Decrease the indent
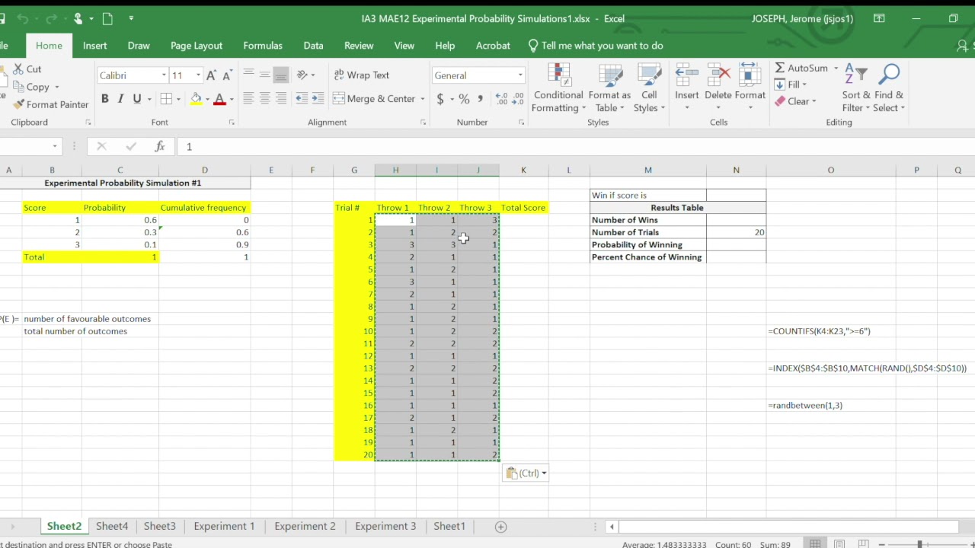975x548 pixels. (302, 99)
